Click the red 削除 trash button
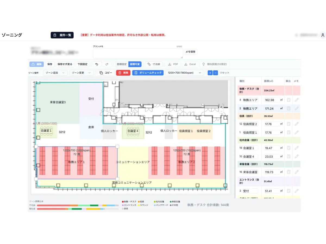The height and width of the screenshot is (244, 326). tap(123, 73)
